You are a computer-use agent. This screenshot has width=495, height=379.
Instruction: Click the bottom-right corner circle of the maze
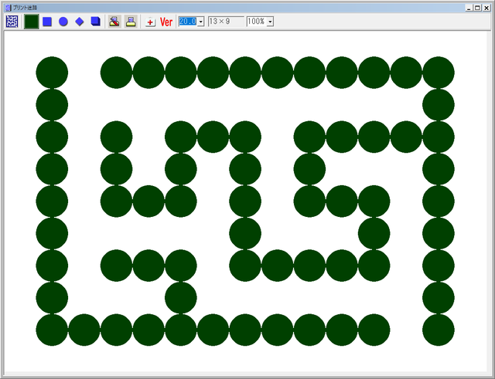439,330
